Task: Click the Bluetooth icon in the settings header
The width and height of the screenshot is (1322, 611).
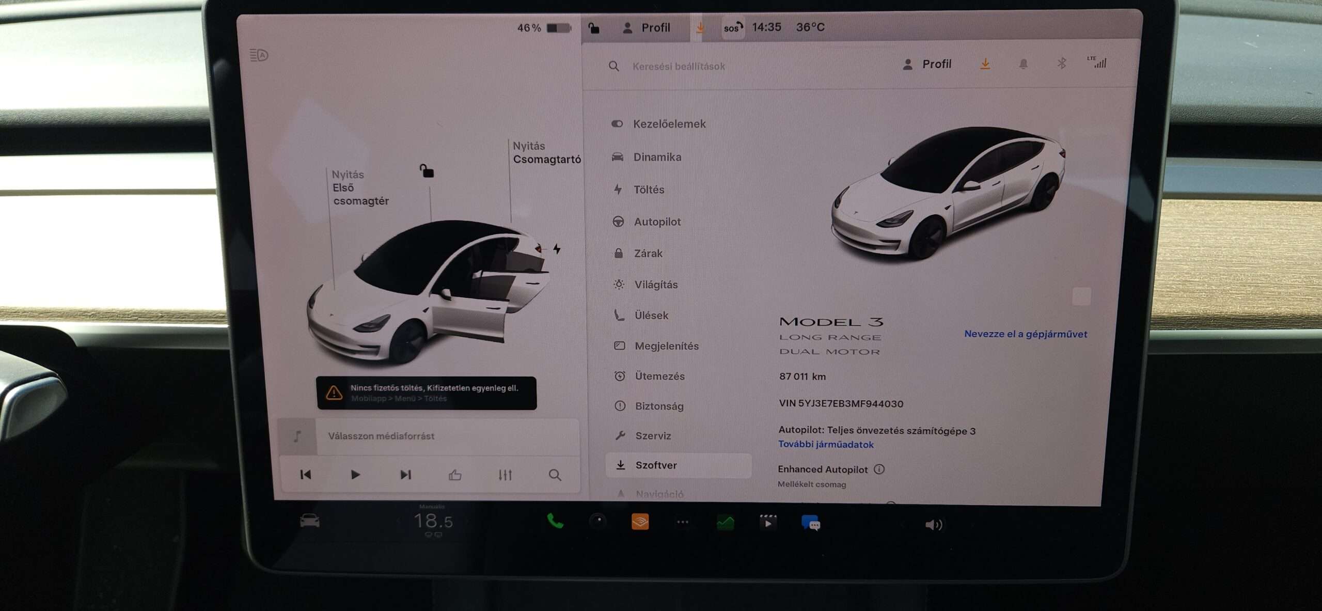Action: pos(1061,64)
